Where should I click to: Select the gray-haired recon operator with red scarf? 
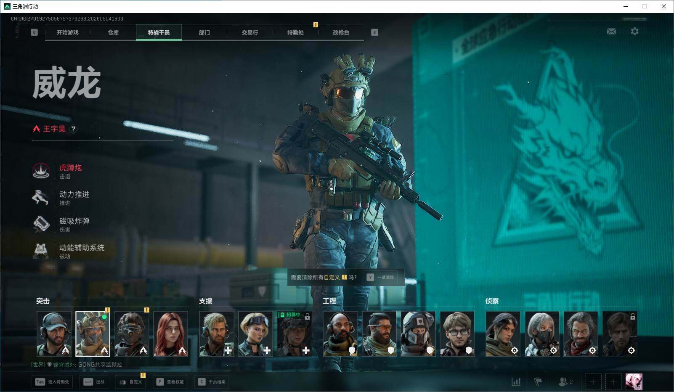(581, 334)
